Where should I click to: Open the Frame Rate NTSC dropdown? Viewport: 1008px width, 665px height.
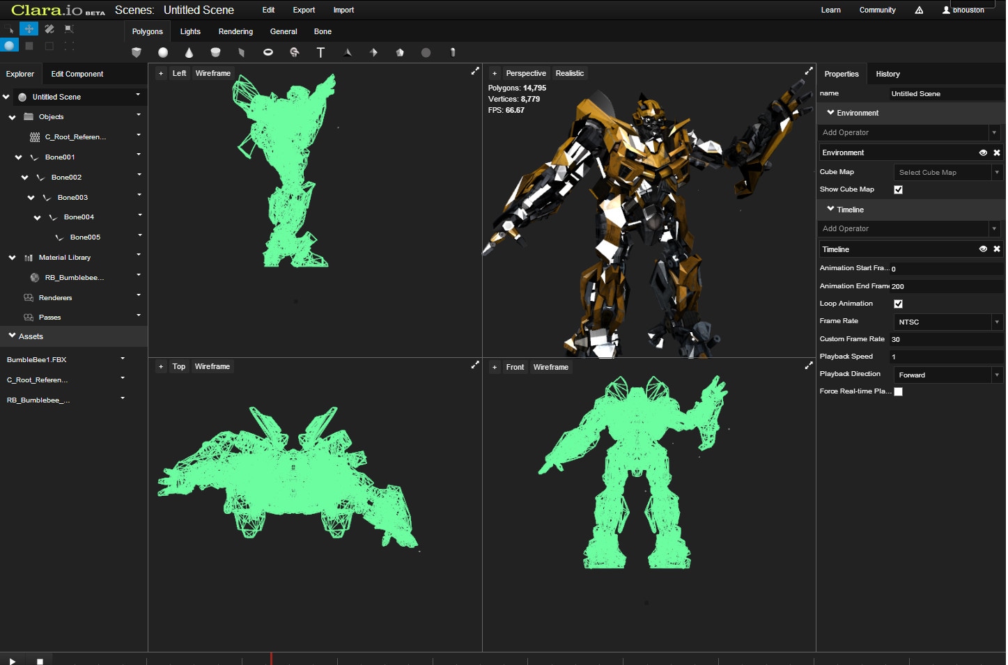(x=948, y=322)
